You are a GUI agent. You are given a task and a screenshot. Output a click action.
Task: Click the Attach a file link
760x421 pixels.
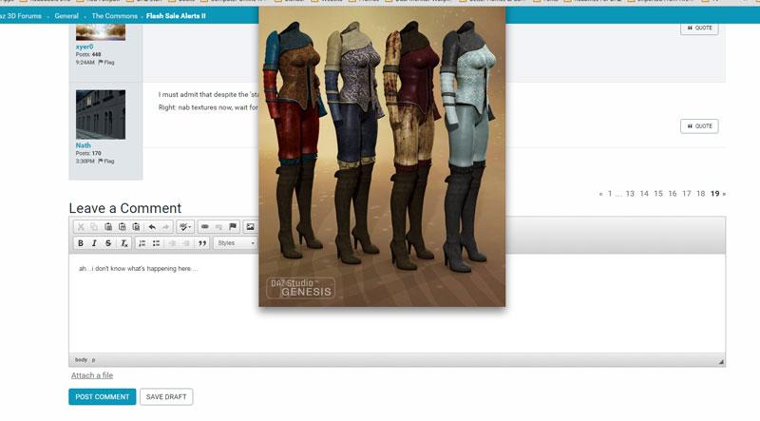pyautogui.click(x=92, y=375)
